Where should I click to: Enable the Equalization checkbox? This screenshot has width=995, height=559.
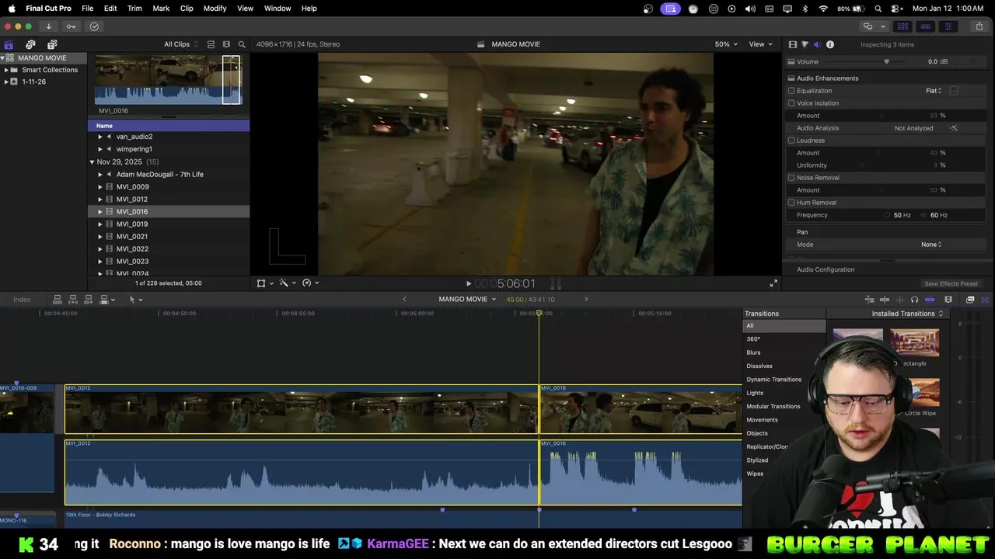[791, 91]
